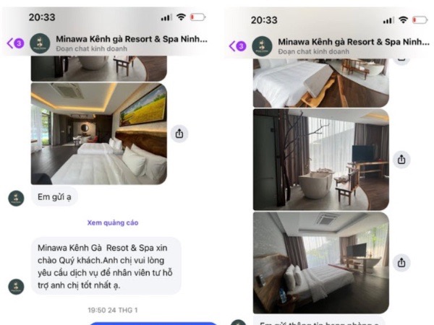Screen dimensions: 434x325
Task: Tap the back arrow in left chat header
Action: click(10, 43)
